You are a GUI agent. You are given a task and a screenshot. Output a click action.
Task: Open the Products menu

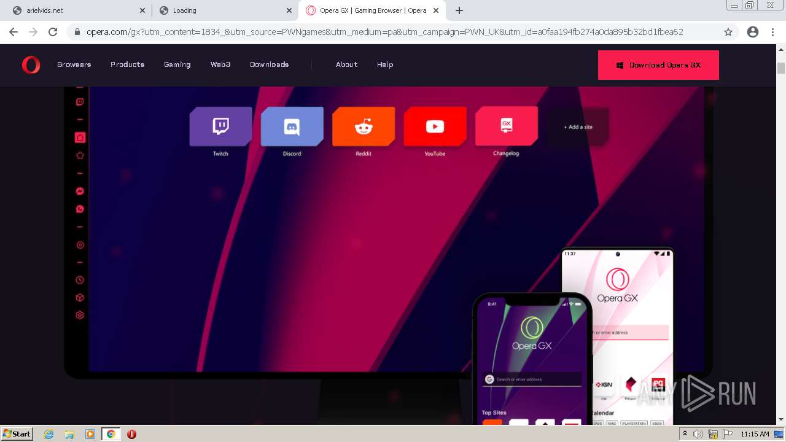click(x=127, y=64)
